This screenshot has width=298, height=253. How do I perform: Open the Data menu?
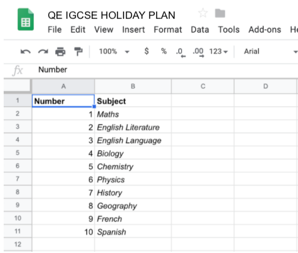[200, 30]
